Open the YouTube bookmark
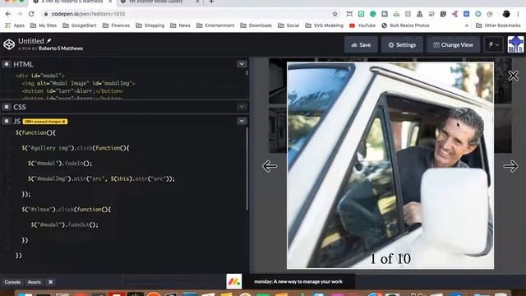Image resolution: width=526 pixels, height=296 pixels. coord(362,25)
